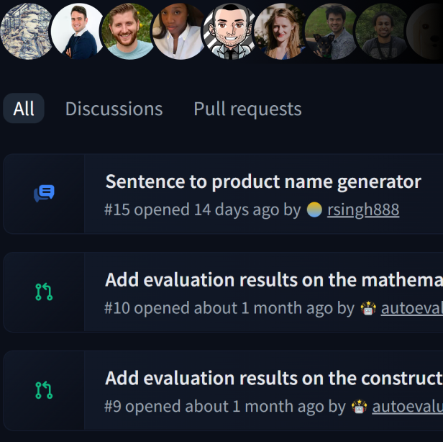Click the autoevaluator robot avatar on #9
Image resolution: width=443 pixels, height=442 pixels.
pos(359,406)
